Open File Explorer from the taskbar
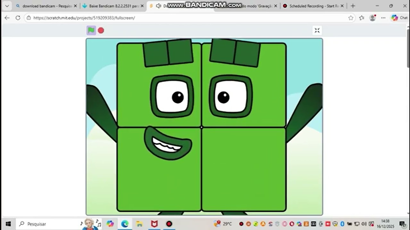 [139, 224]
